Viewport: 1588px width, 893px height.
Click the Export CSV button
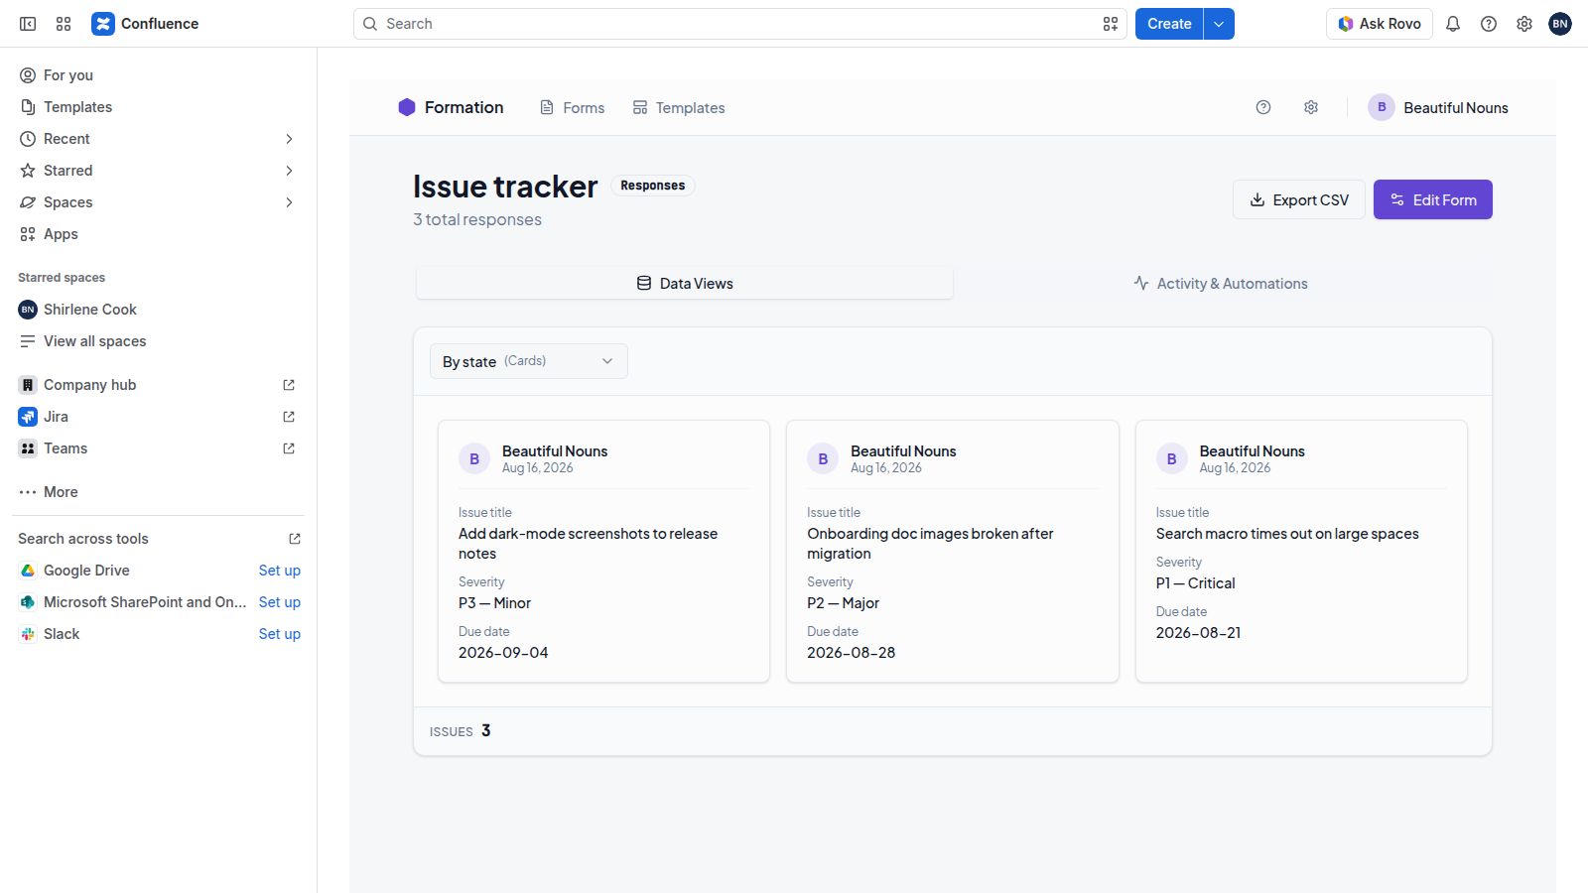click(1299, 199)
